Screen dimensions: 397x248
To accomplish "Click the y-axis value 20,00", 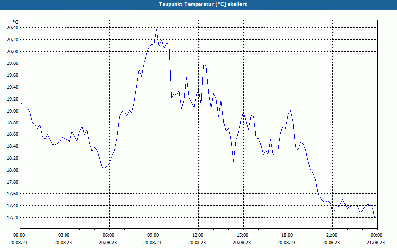I will pyautogui.click(x=12, y=52).
